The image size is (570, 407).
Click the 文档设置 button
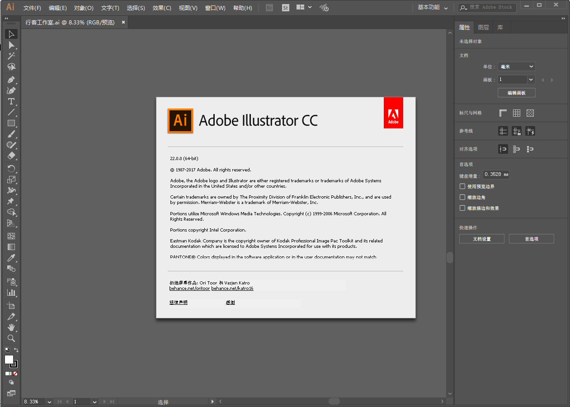tap(481, 238)
